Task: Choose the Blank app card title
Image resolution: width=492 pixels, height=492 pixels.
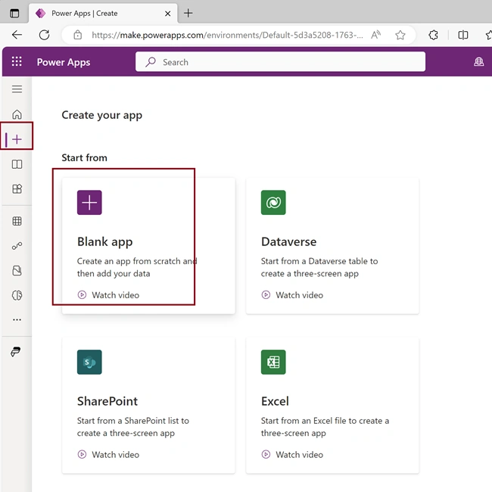Action: tap(104, 241)
